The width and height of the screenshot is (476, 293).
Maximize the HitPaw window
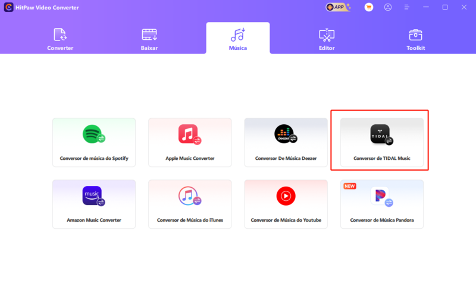click(444, 7)
